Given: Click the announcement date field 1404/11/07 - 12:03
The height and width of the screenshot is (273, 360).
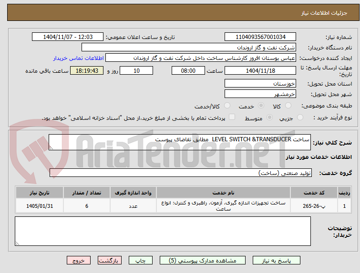Looking at the screenshot, I should point(68,37).
